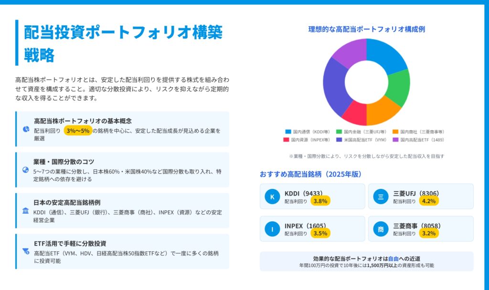
Task: Click the 4.2% yield badge under 三菱UFJ
Action: [429, 201]
